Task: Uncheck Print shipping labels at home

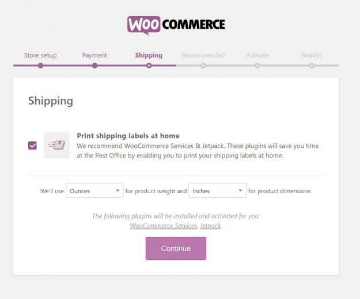Action: click(32, 145)
